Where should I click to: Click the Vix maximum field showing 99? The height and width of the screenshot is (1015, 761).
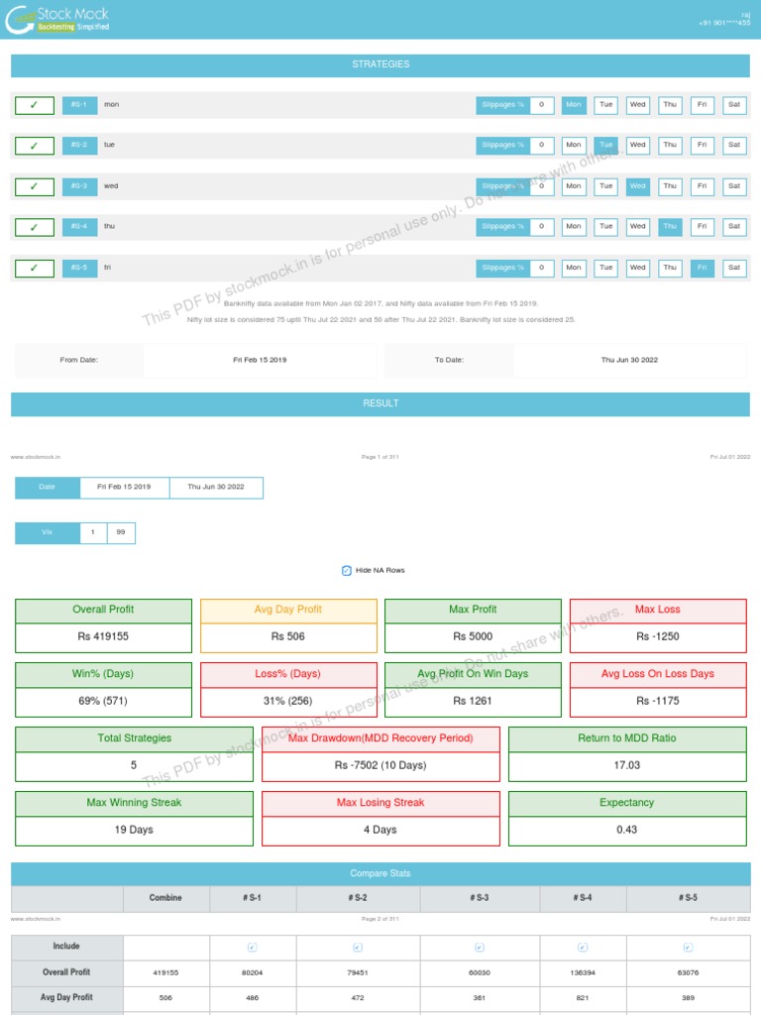click(121, 532)
